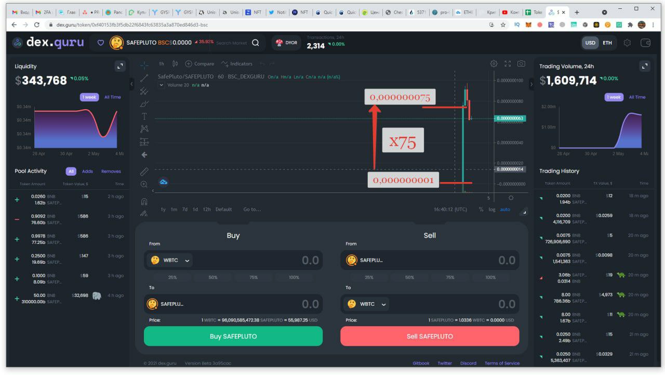Image resolution: width=665 pixels, height=375 pixels.
Task: Add SAFEPLUTO to favorites with heart icon
Action: click(x=101, y=43)
